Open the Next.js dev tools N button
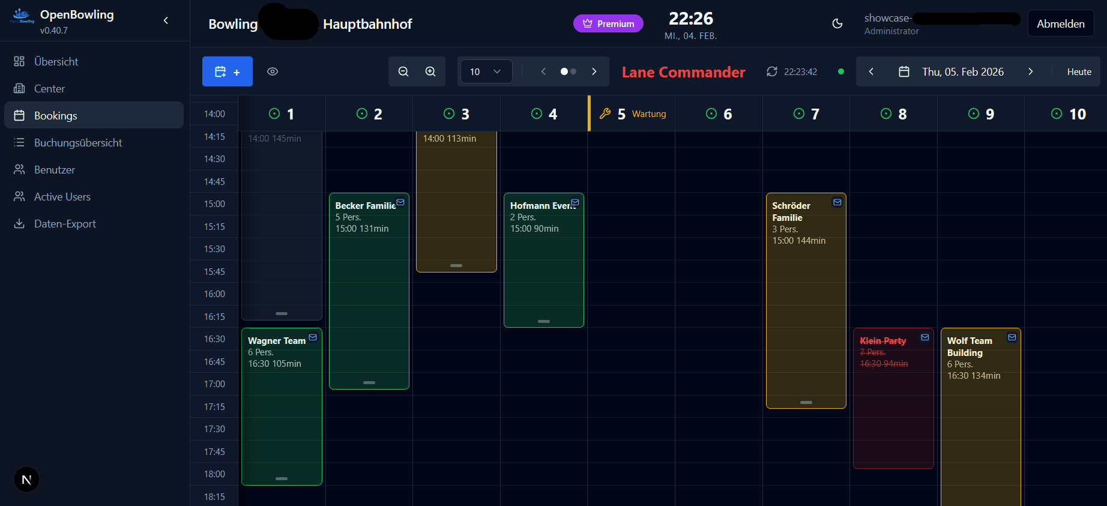Viewport: 1107px width, 506px height. click(26, 480)
